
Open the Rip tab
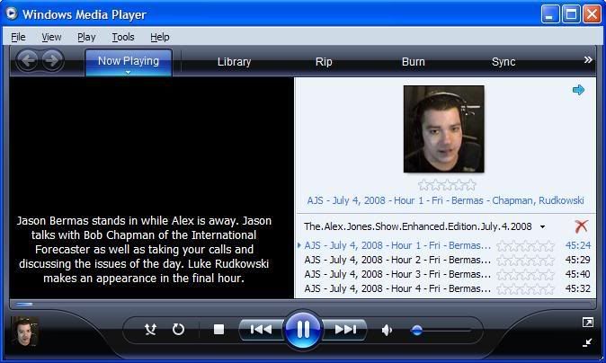coord(324,62)
